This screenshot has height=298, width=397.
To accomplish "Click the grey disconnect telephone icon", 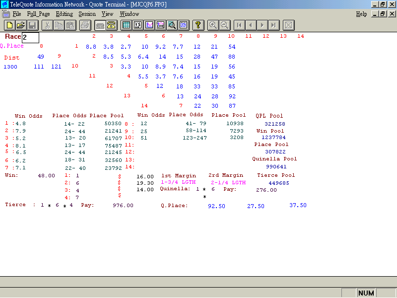I will pyautogui.click(x=100, y=25).
